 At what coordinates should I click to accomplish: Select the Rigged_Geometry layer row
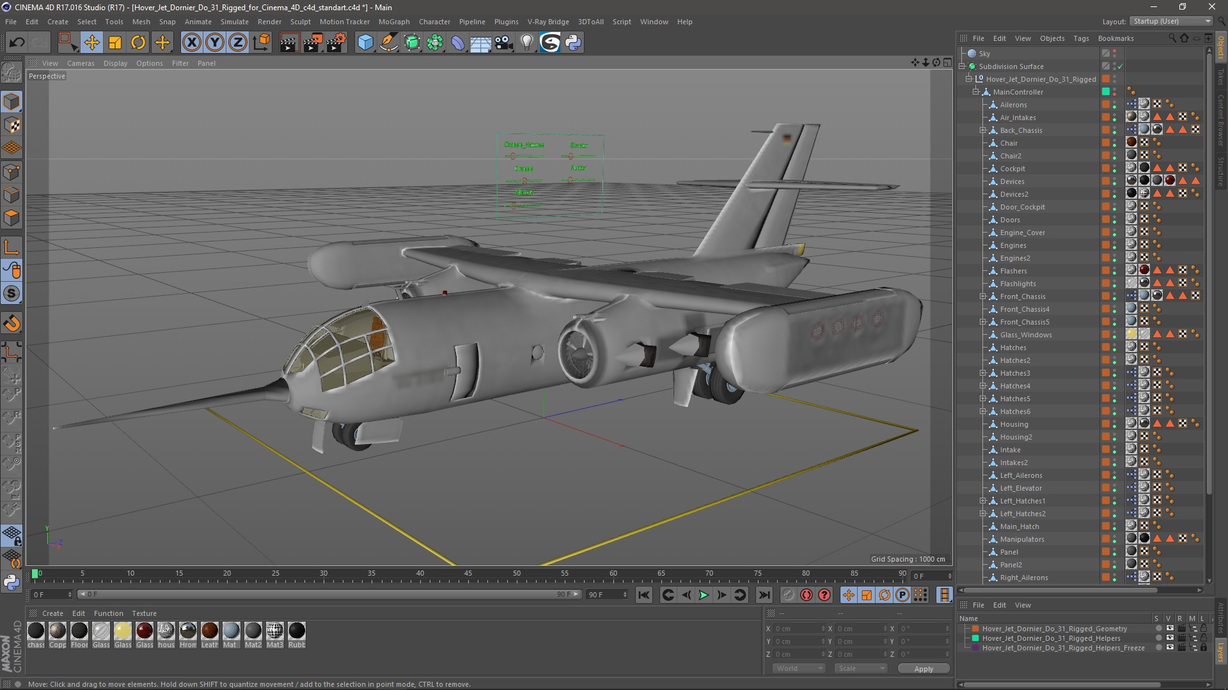(x=1055, y=629)
